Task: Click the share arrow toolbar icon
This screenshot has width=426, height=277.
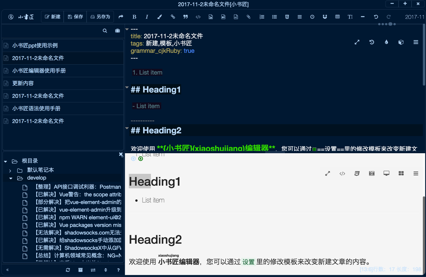Action: click(x=121, y=17)
